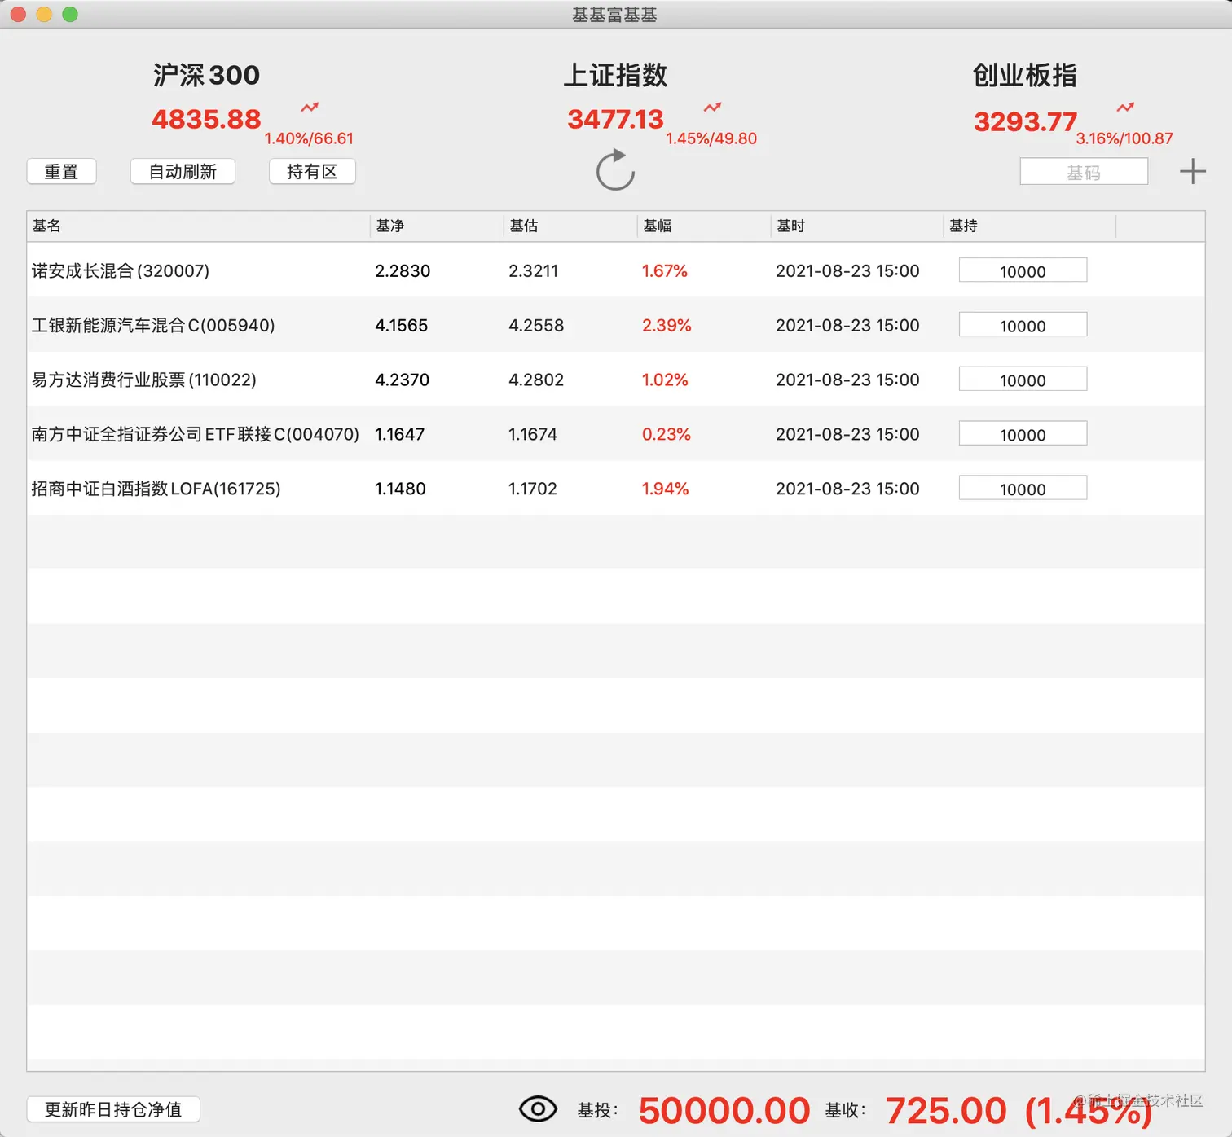The width and height of the screenshot is (1232, 1137).
Task: Select the 工银新能源汽车混合C(005940) fund name
Action: coord(153,325)
